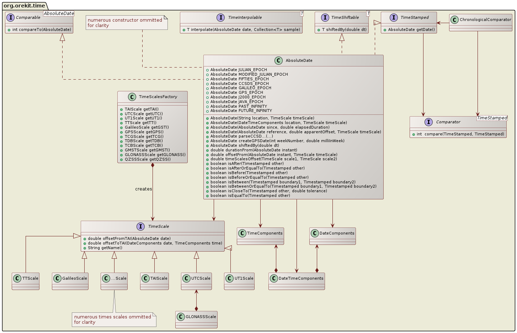Select the interface icon on Comparable

(x=10, y=17)
